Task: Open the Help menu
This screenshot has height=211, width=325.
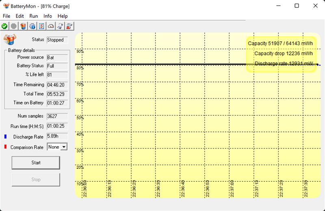Action: coord(63,16)
